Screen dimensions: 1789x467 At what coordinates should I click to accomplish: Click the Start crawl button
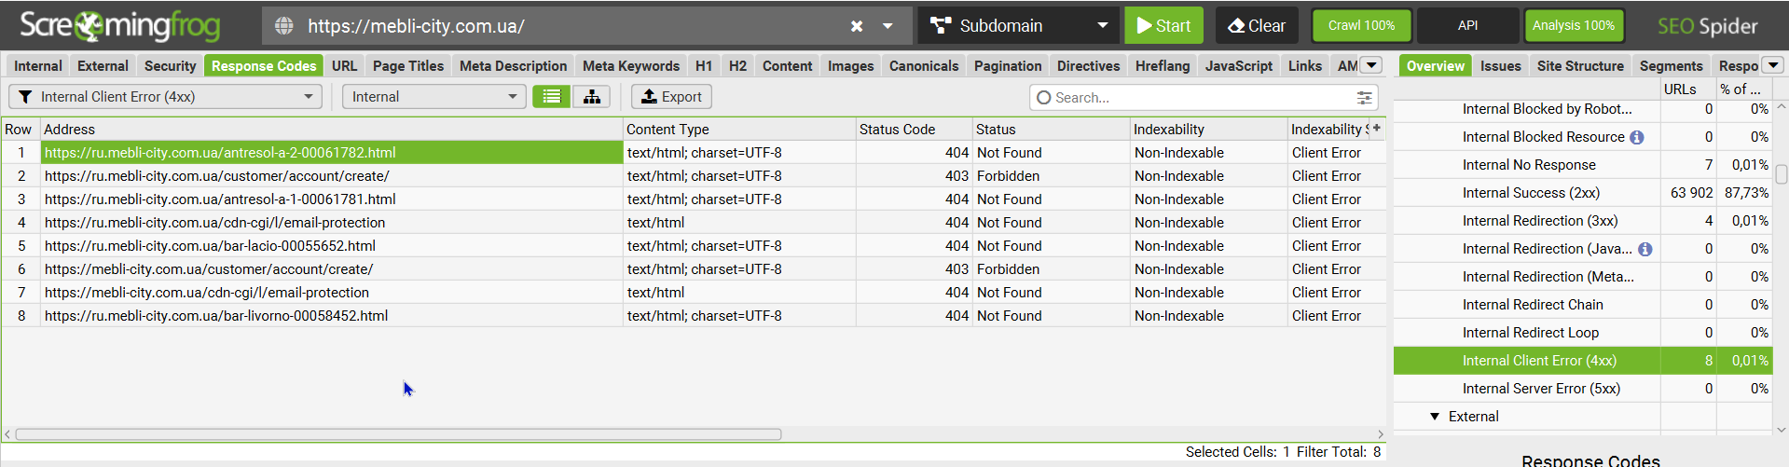tap(1163, 26)
